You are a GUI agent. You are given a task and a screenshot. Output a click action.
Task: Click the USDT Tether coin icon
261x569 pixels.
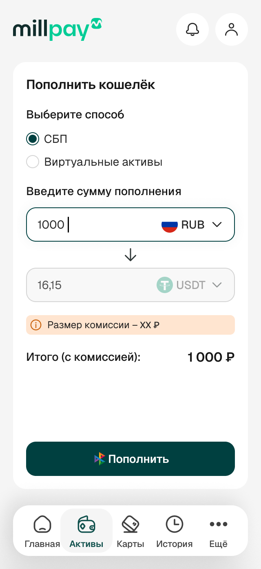[165, 285]
